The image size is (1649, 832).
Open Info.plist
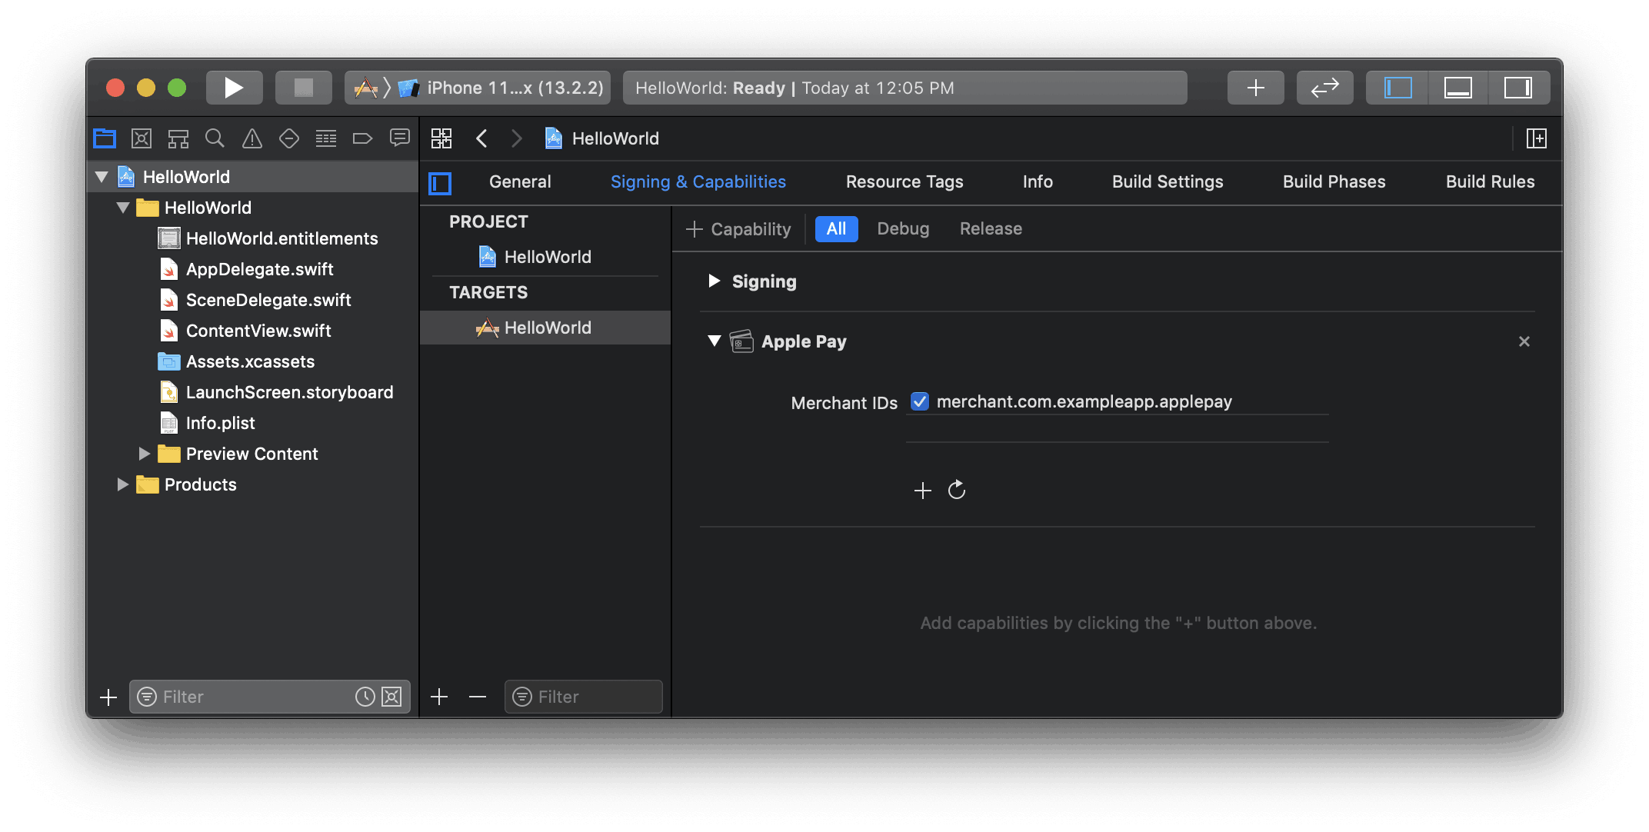click(206, 423)
